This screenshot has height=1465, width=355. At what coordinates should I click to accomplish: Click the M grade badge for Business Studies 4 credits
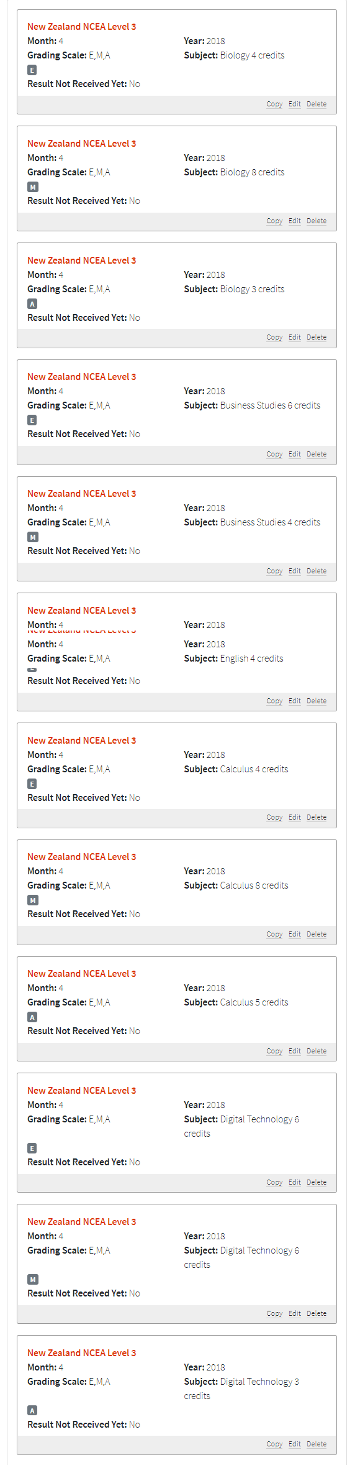coord(33,537)
